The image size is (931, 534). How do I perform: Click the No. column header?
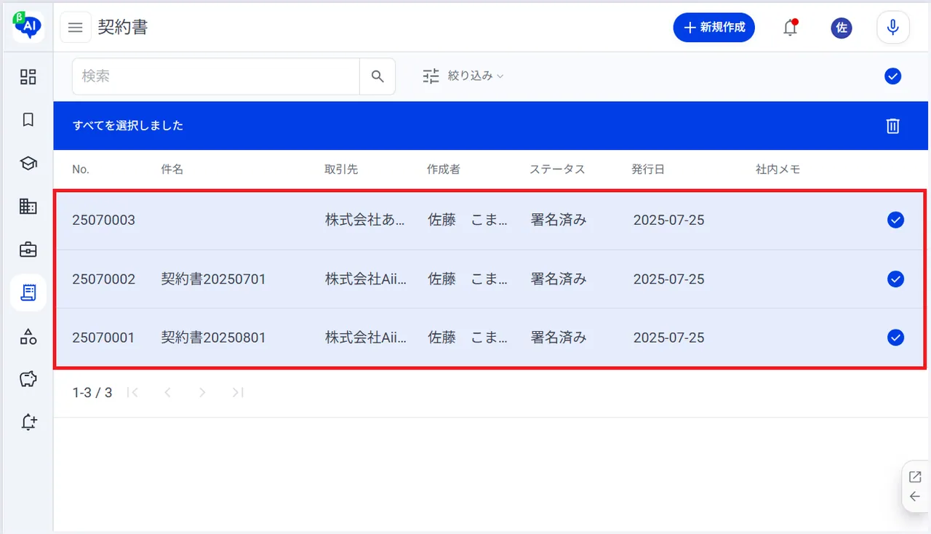pos(81,170)
